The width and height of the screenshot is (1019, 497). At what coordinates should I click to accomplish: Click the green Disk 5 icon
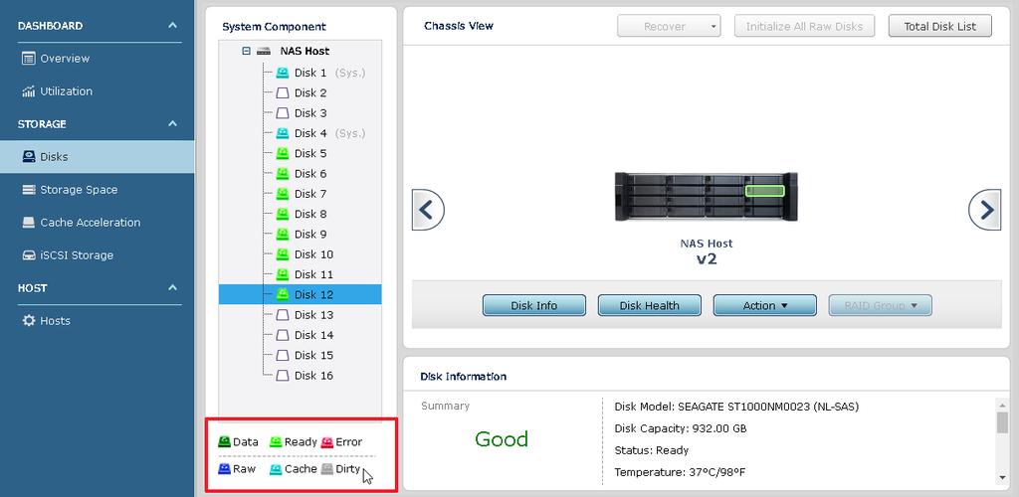point(282,153)
